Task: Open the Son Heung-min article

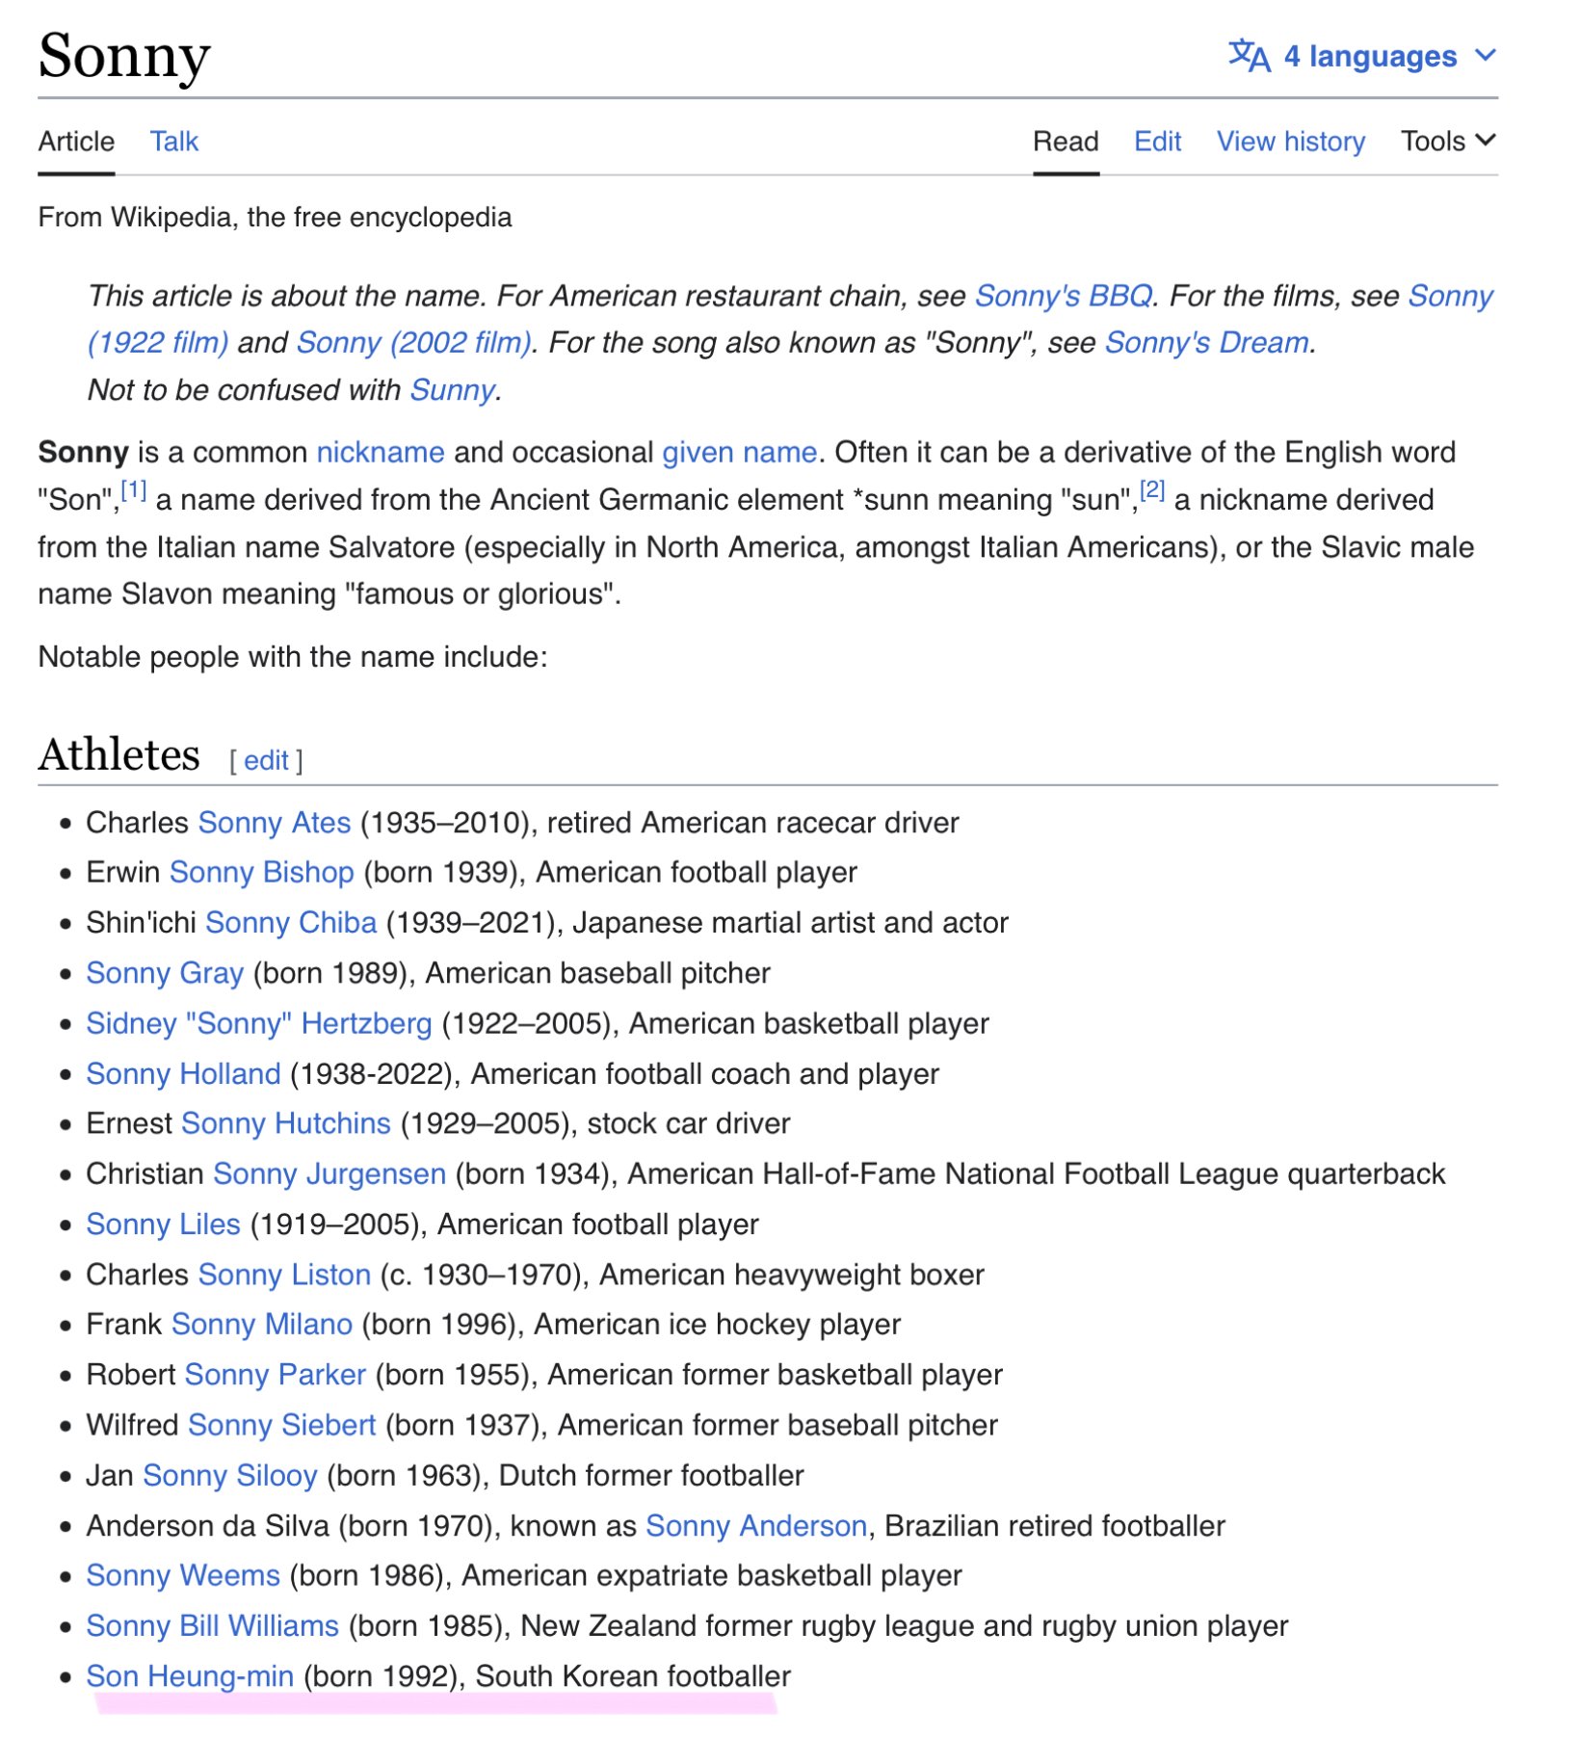Action: [190, 1675]
